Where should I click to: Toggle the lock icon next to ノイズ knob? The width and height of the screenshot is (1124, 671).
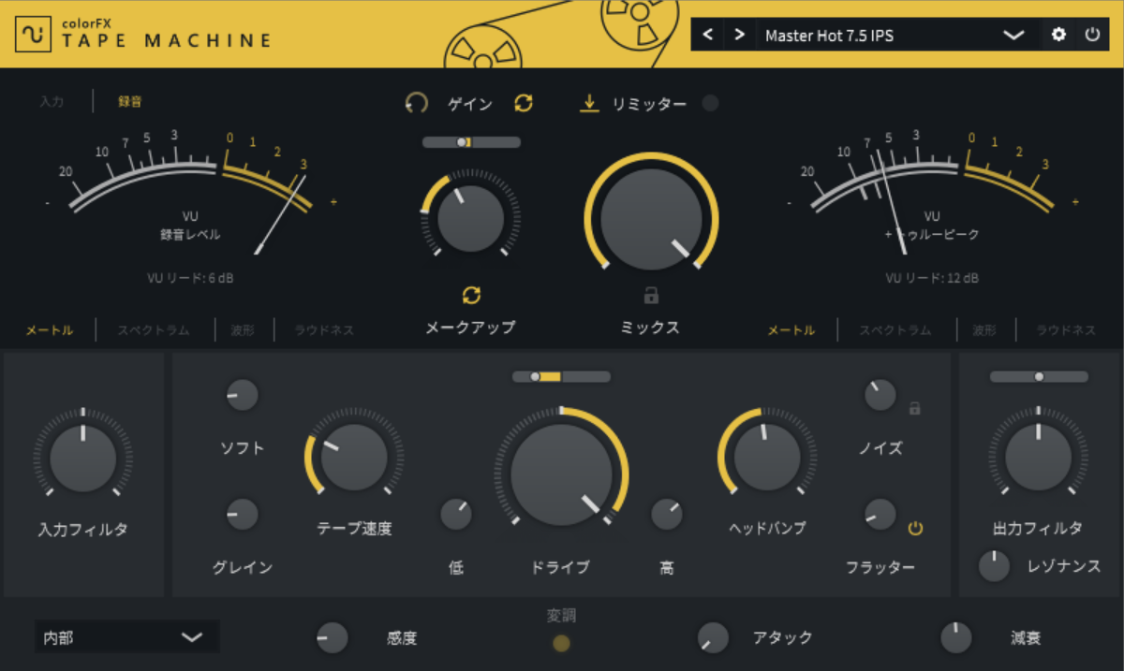click(x=915, y=408)
